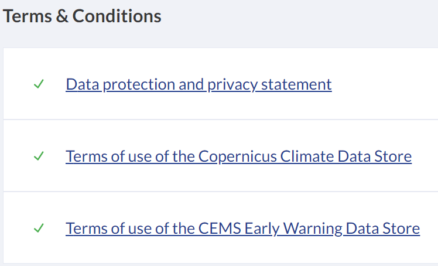Open Terms of use of the Copernicus Climate Data Store
The width and height of the screenshot is (438, 266).
pyautogui.click(x=238, y=156)
